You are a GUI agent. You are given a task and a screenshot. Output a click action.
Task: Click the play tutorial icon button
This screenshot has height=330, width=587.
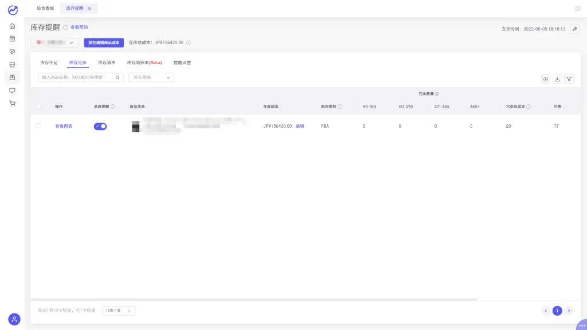point(546,79)
